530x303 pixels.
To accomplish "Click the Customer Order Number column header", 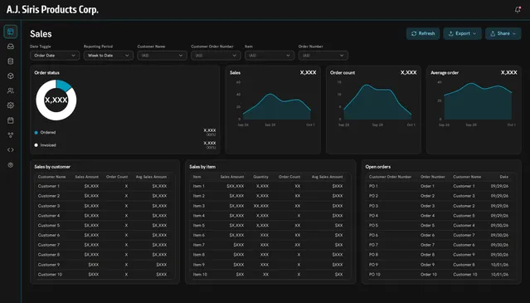I will pos(390,177).
